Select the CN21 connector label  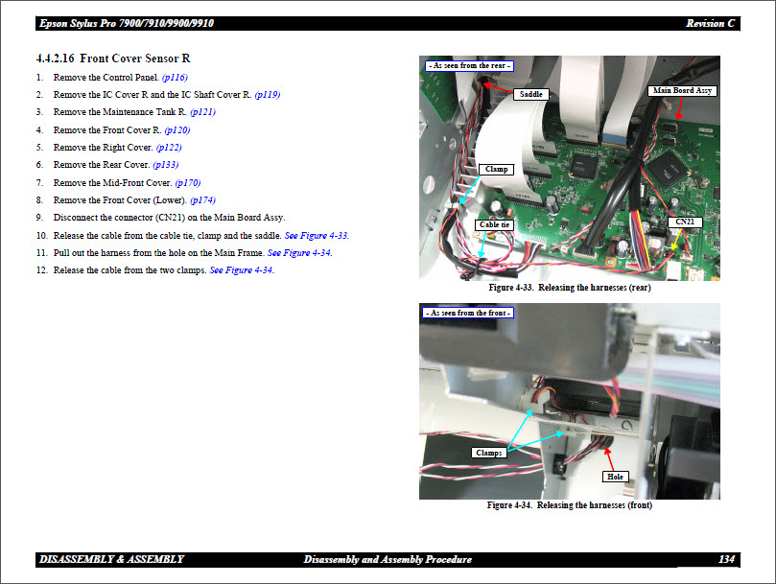point(684,222)
